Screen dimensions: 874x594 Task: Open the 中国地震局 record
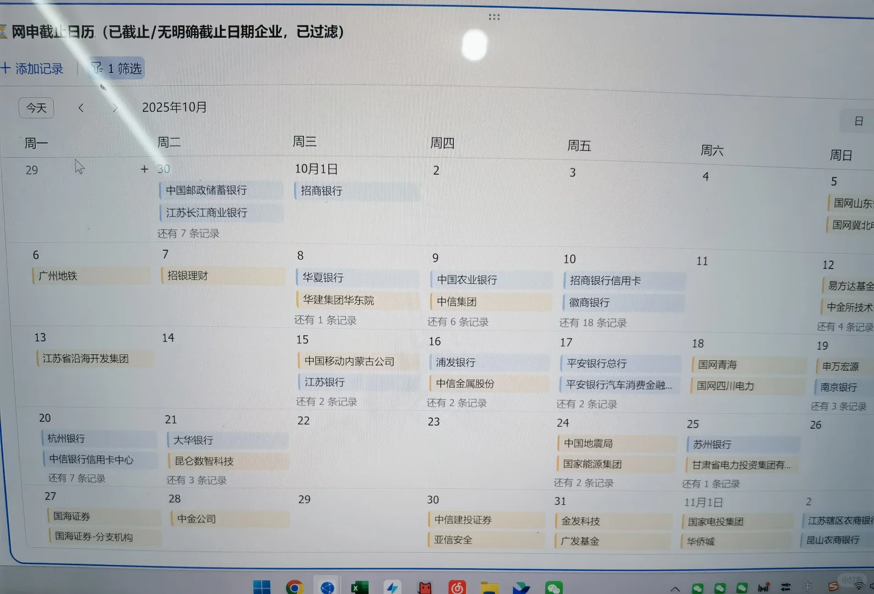tap(617, 443)
